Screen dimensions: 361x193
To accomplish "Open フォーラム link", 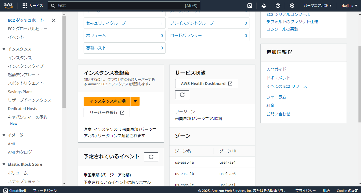I will point(276,97).
